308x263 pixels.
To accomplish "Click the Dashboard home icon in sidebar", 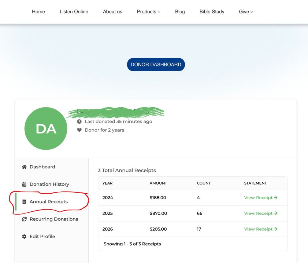I will (x=24, y=167).
